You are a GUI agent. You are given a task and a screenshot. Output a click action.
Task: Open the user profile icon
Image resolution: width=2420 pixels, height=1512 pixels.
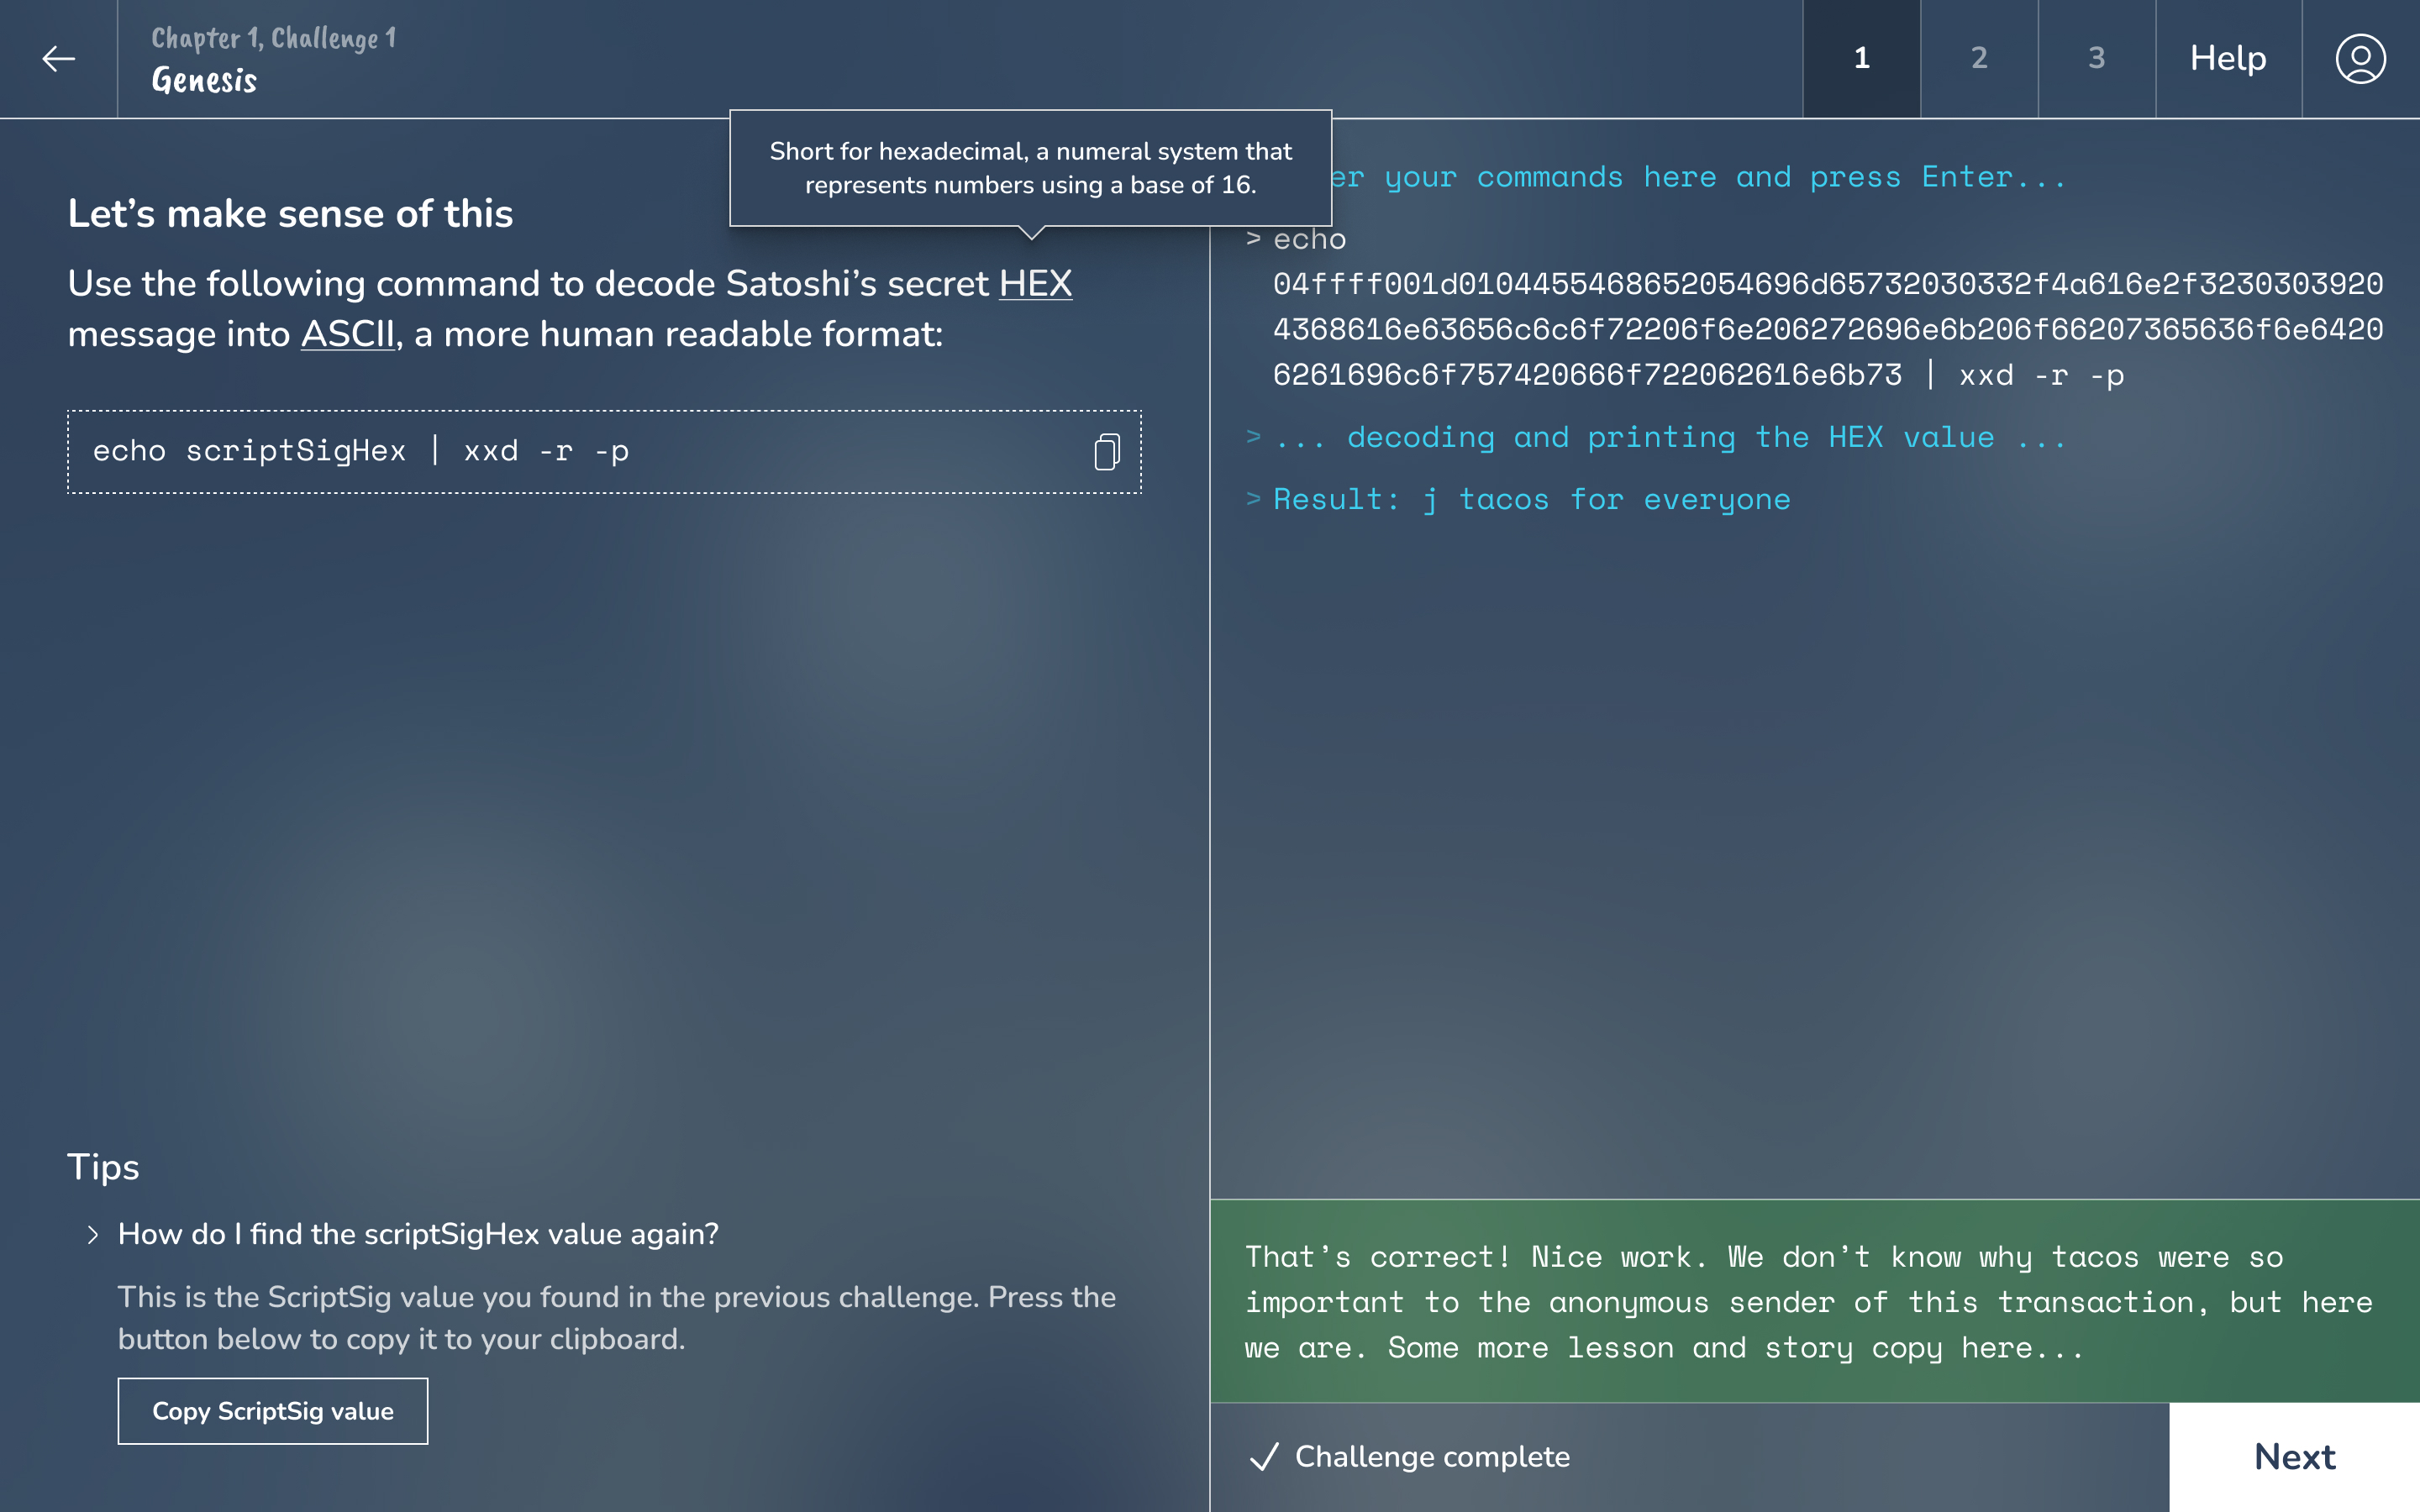coord(2360,59)
